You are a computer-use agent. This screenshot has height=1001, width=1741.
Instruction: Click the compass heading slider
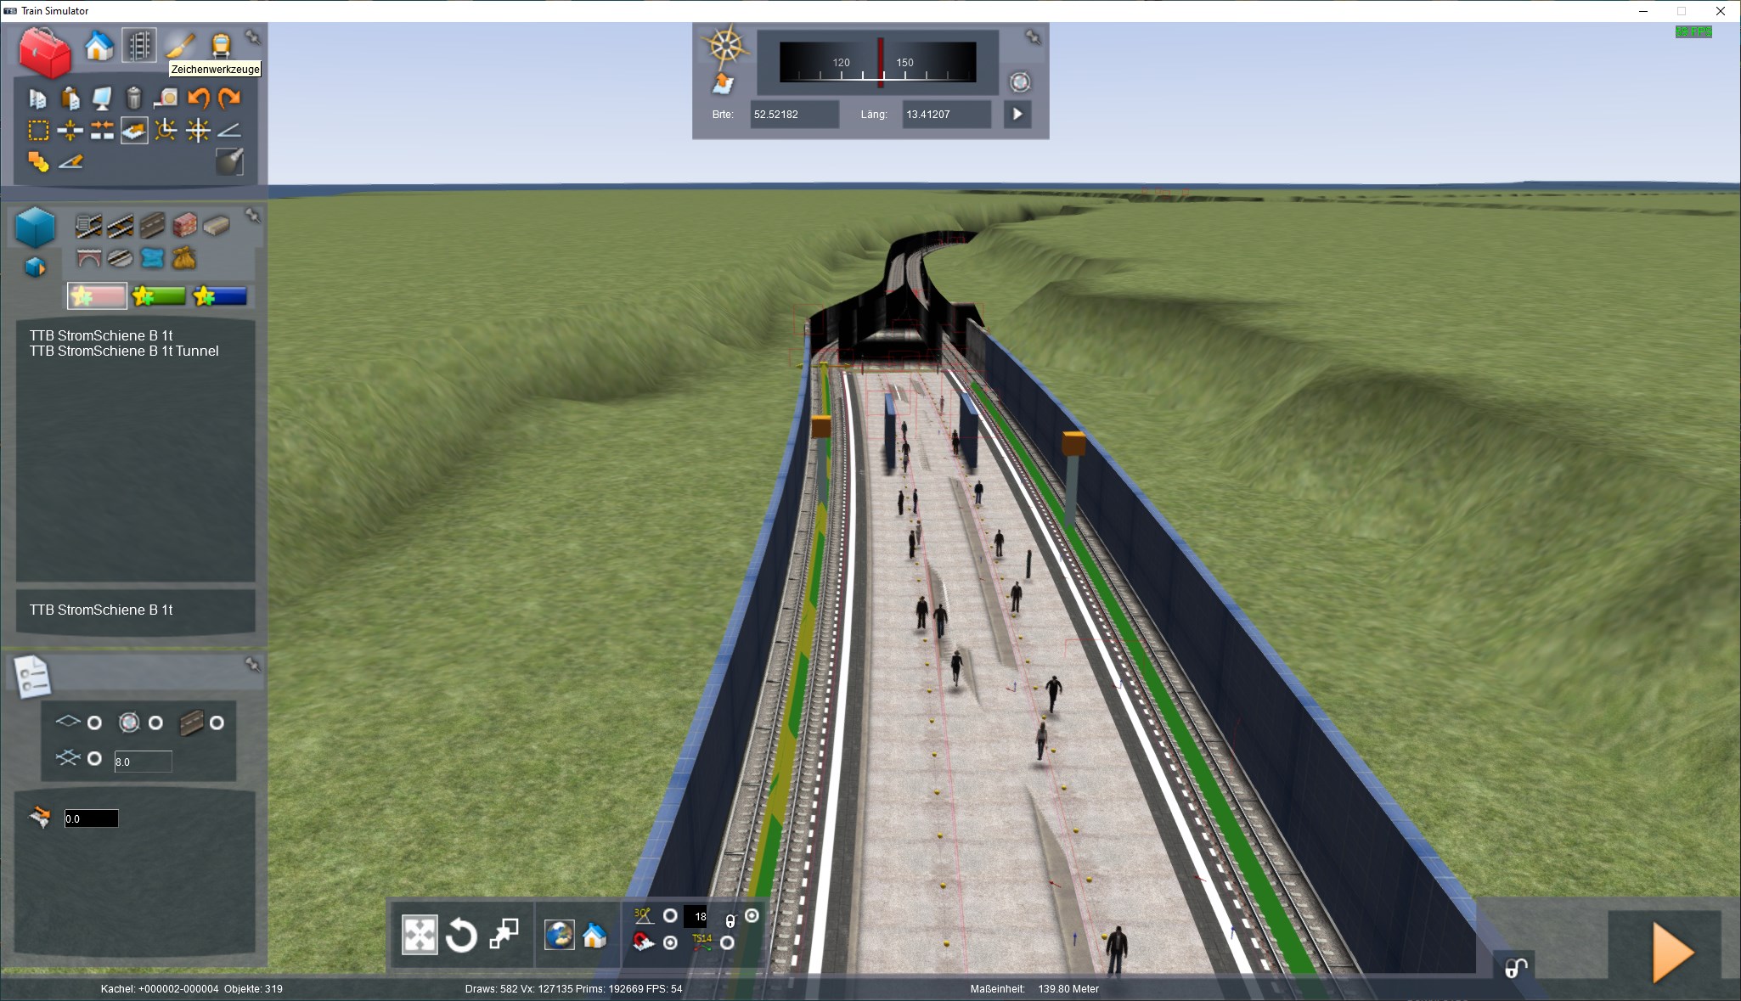(x=878, y=62)
